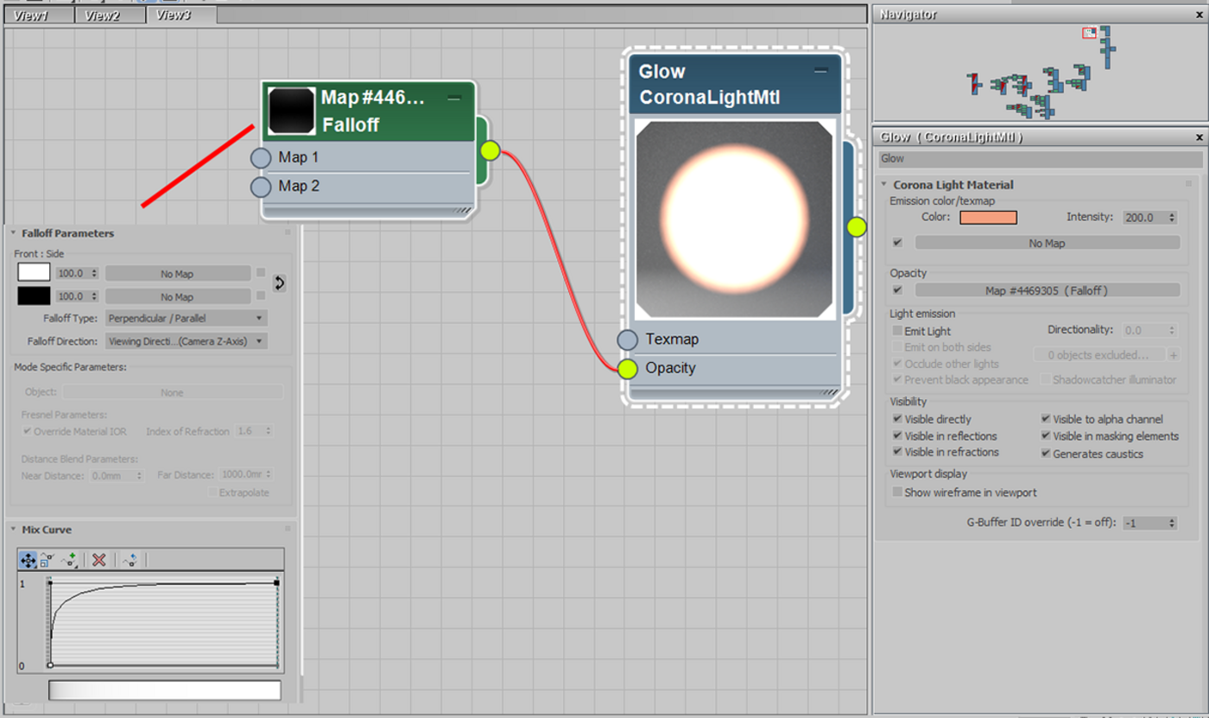Click the Falloff node output socket

(x=490, y=150)
